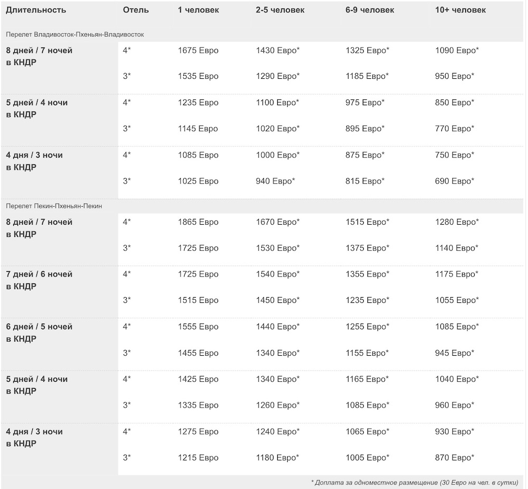
Task: Select the 1175 Евро* price
Action: (x=457, y=274)
